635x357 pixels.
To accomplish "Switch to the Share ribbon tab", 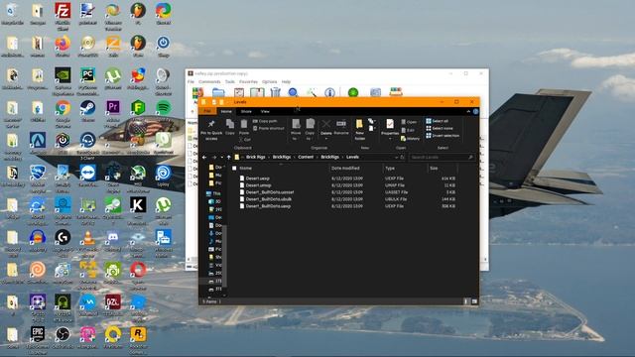I will pos(246,111).
